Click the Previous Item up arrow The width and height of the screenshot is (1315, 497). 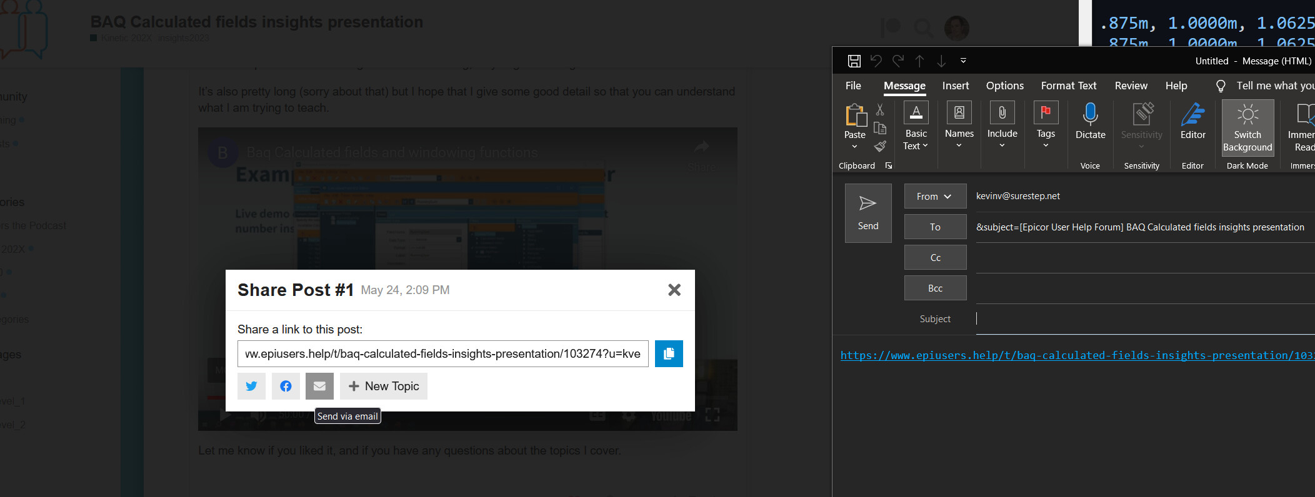click(919, 61)
